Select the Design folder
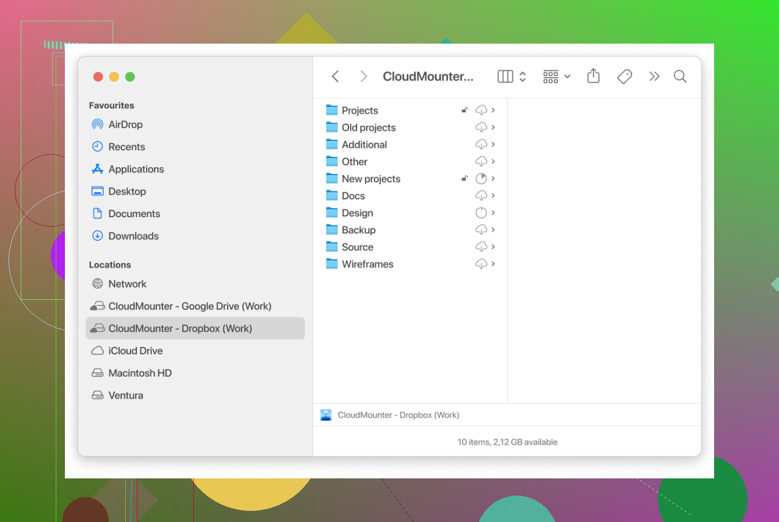Image resolution: width=779 pixels, height=522 pixels. click(410, 213)
